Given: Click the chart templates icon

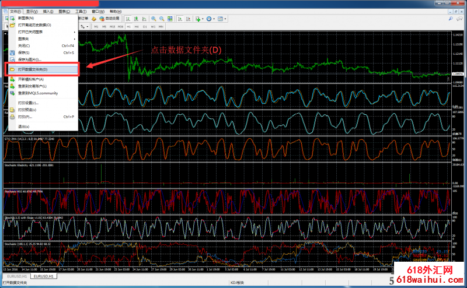Looking at the screenshot, I should (x=220, y=19).
